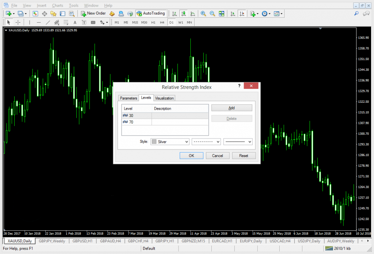Switch chart timeframe to M1
This screenshot has height=254, width=374.
(117, 22)
